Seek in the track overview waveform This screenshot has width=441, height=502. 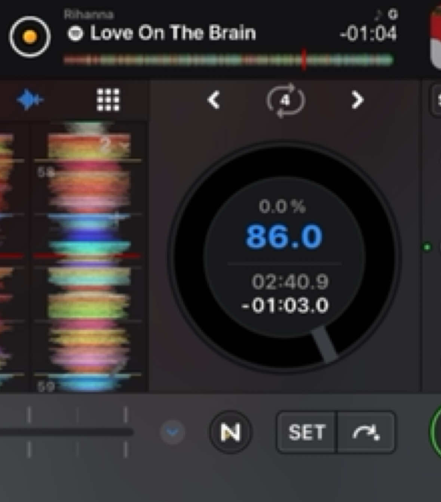click(228, 60)
